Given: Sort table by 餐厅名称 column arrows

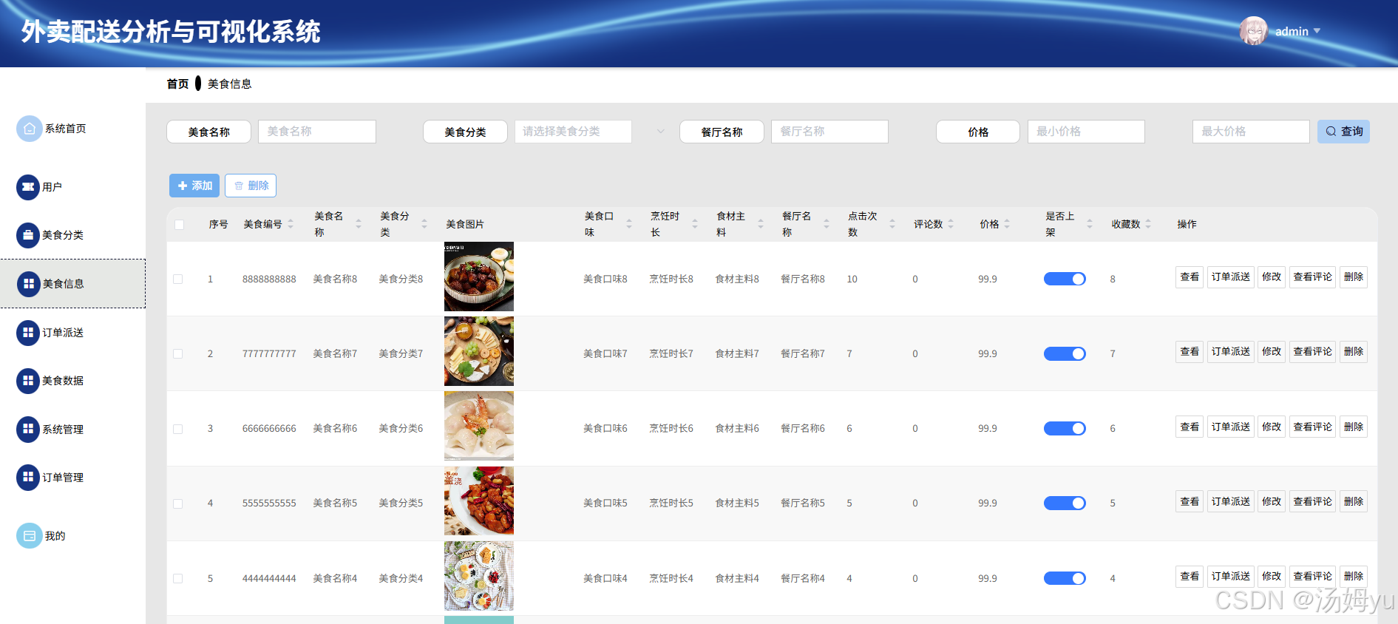Looking at the screenshot, I should click(x=827, y=224).
